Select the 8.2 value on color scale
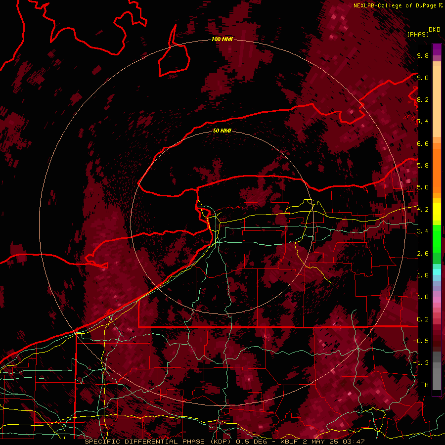The image size is (445, 445). tap(423, 99)
